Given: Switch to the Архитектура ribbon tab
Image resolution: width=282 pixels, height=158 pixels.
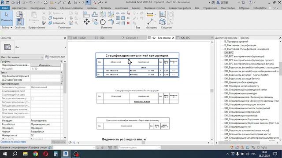Looking at the screenshot, I should pyautogui.click(x=19, y=8).
